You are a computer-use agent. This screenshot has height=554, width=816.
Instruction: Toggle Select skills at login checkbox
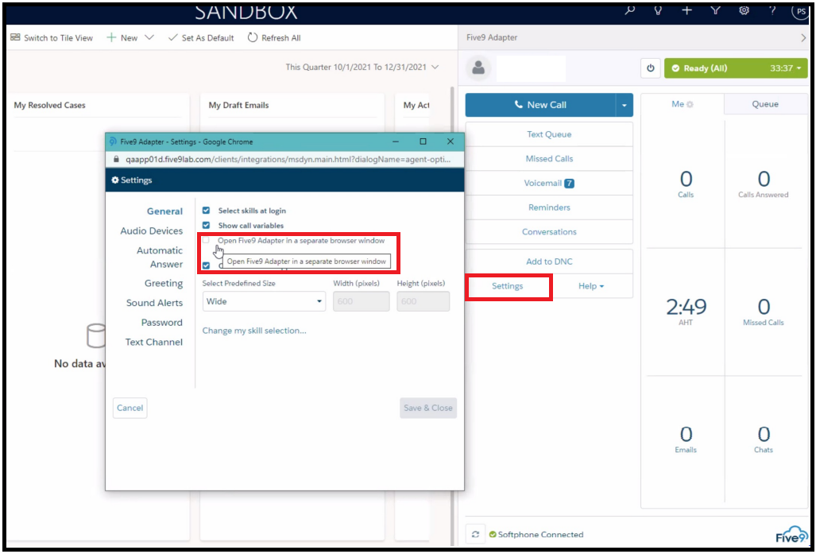(206, 211)
